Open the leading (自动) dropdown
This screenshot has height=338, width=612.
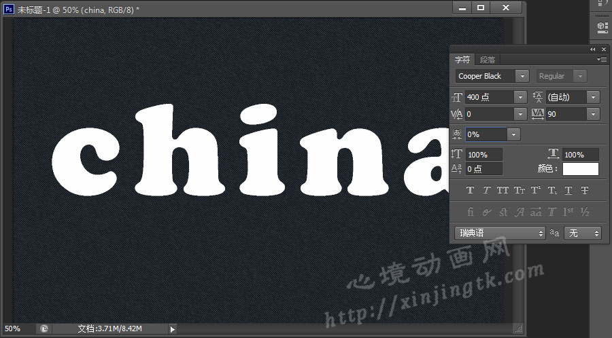(x=592, y=97)
